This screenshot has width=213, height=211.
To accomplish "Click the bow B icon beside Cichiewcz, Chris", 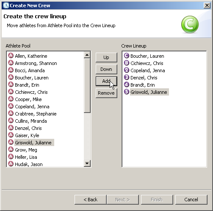I will coord(127,63).
